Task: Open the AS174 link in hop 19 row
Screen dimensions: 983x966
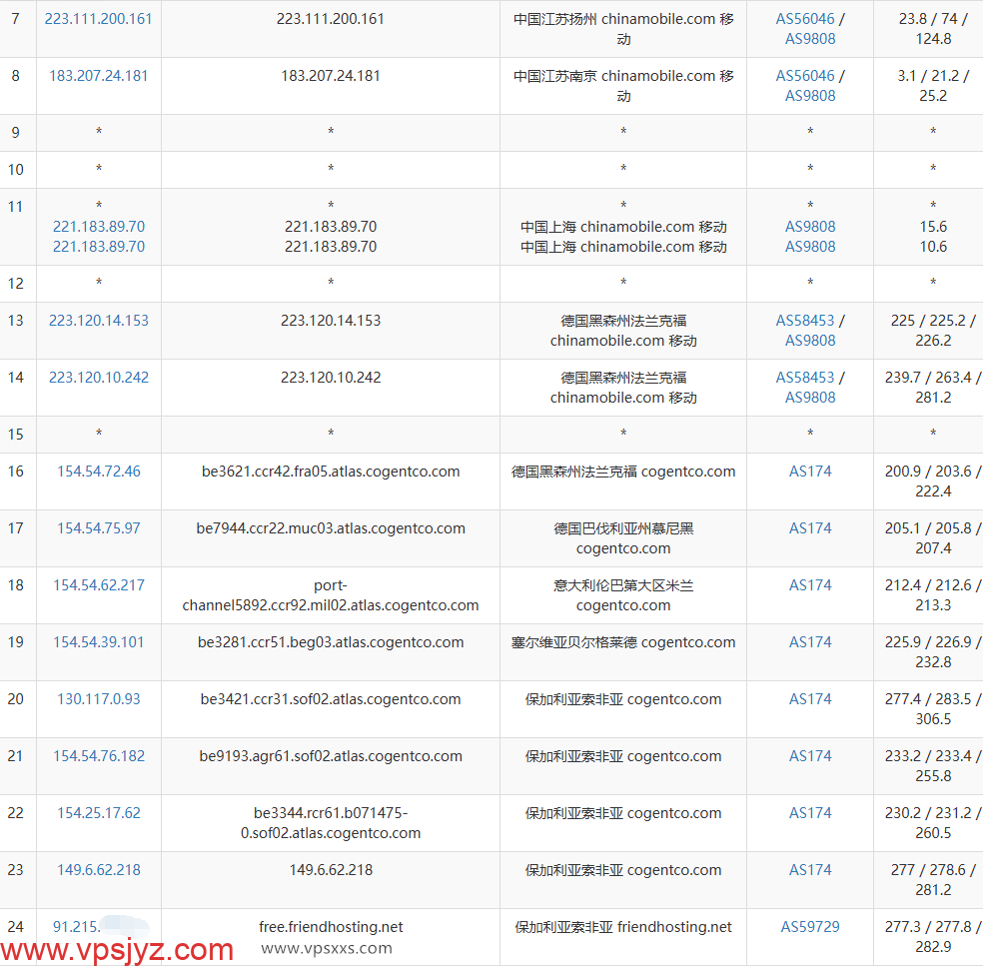Action: [x=810, y=642]
